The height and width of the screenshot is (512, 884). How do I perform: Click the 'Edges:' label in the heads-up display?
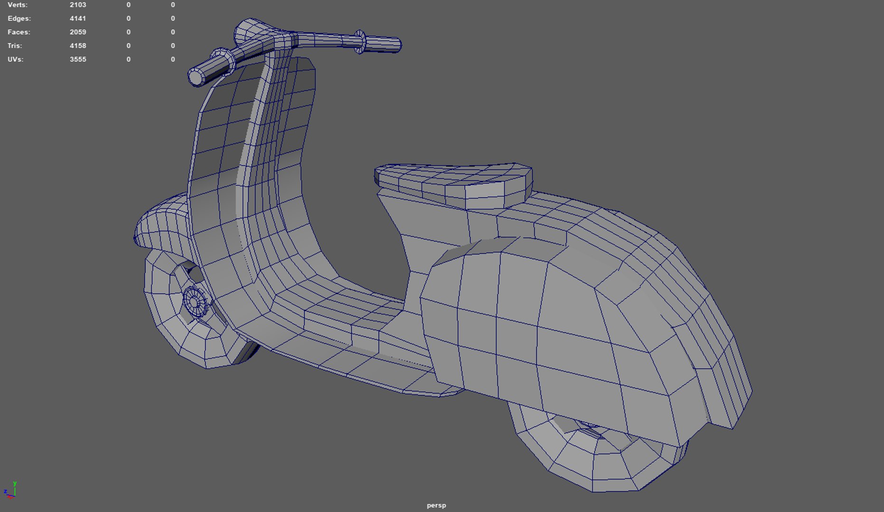[x=19, y=18]
